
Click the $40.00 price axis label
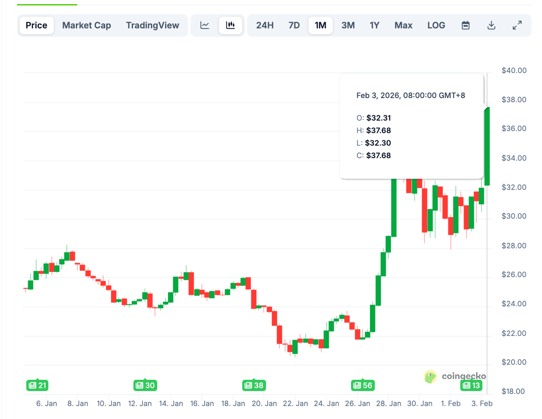pyautogui.click(x=514, y=71)
